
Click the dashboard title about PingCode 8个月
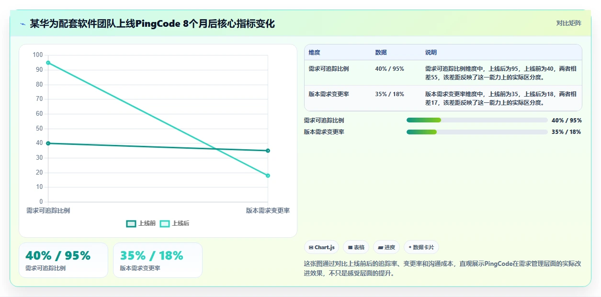click(x=152, y=23)
